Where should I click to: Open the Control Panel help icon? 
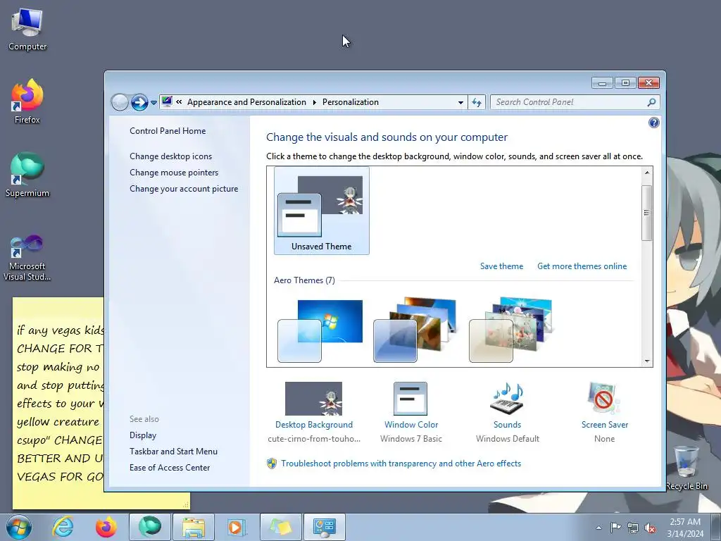[653, 123]
